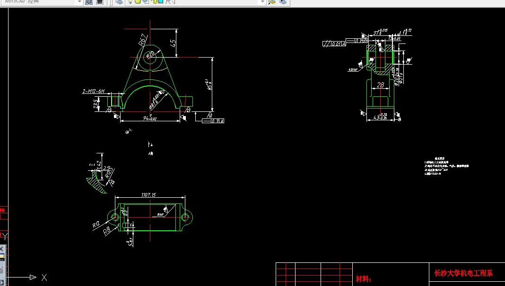Screen dimensions: 505x286
Task: Select the 1.42 dimension in detail view
Action: (99, 166)
